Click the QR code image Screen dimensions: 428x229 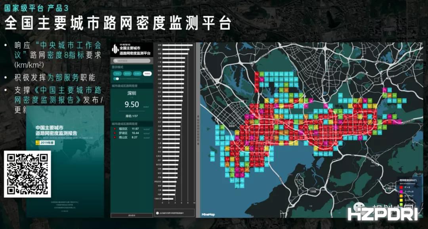(x=27, y=174)
